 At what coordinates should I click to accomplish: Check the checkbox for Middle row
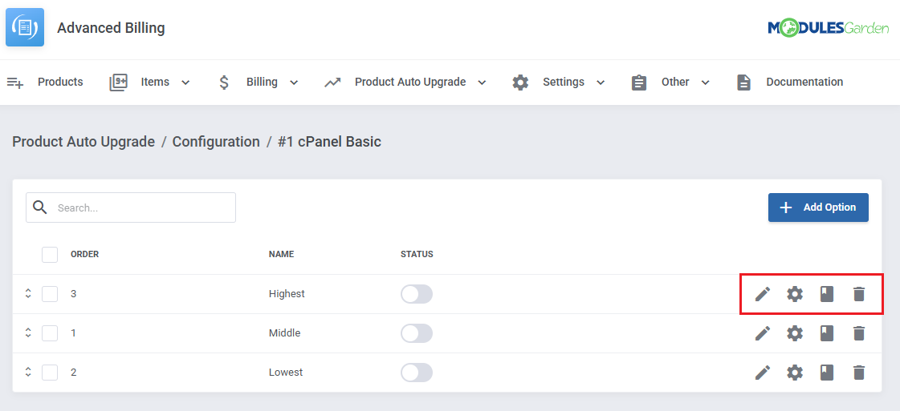click(x=50, y=332)
